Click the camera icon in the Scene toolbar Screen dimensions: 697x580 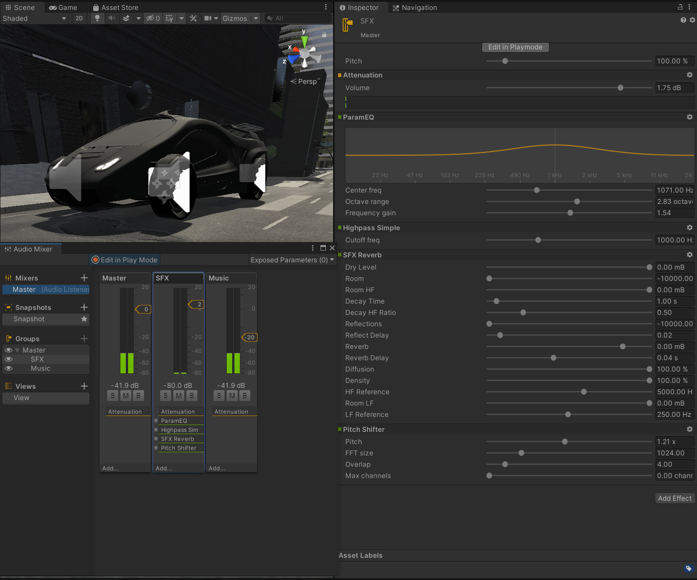(207, 18)
